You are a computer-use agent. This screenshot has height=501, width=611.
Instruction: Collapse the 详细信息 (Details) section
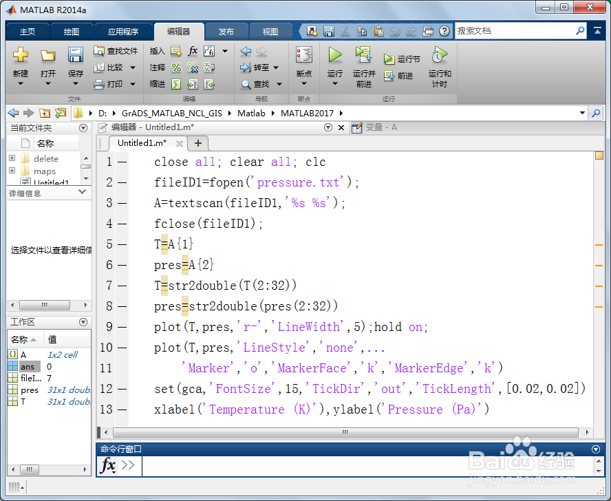(82, 192)
